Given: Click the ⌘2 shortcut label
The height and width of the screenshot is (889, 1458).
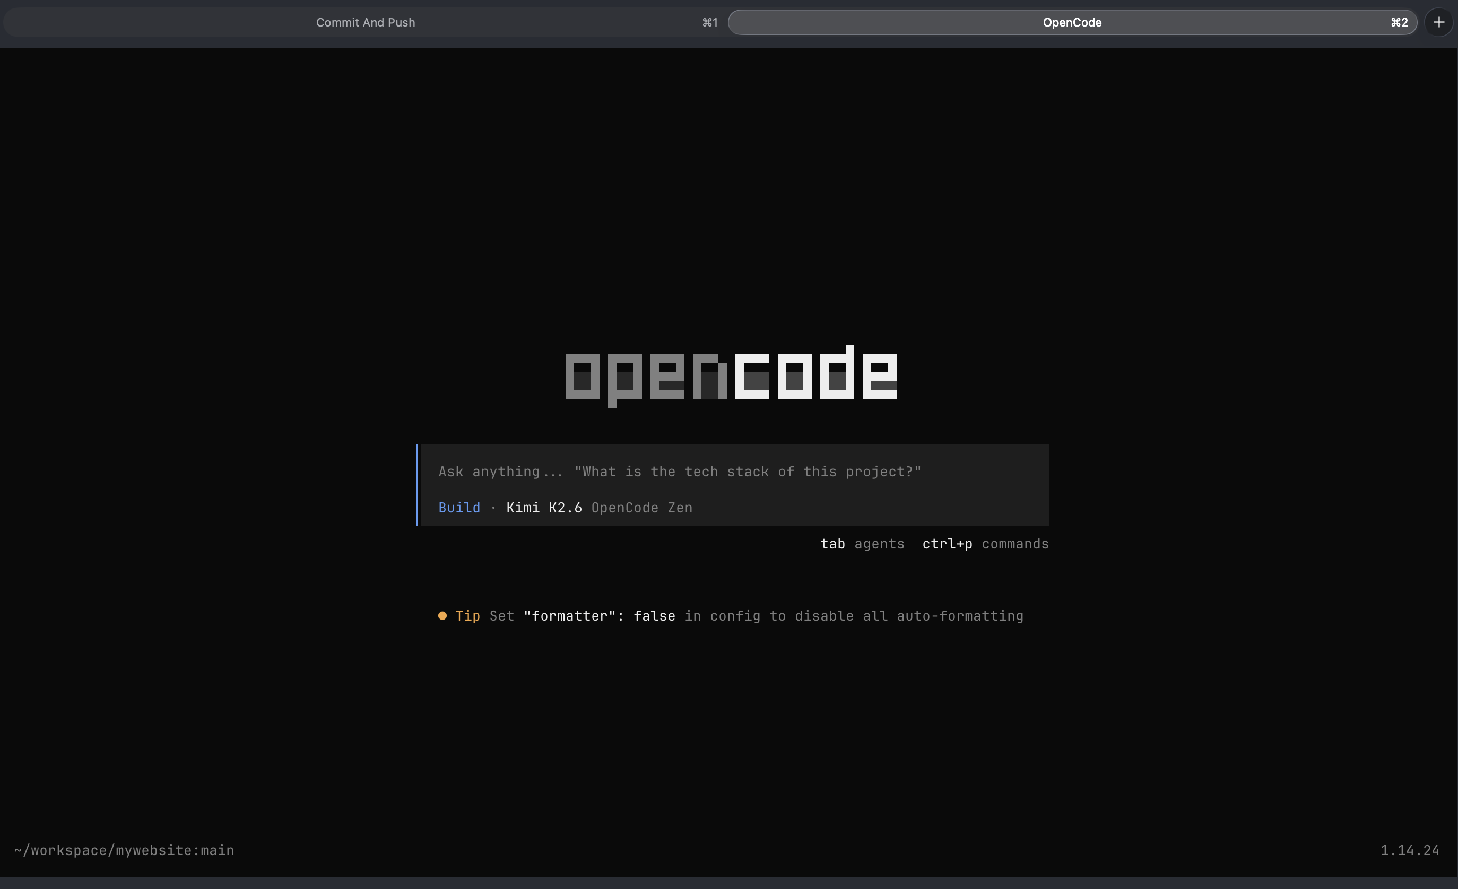Looking at the screenshot, I should coord(1399,22).
